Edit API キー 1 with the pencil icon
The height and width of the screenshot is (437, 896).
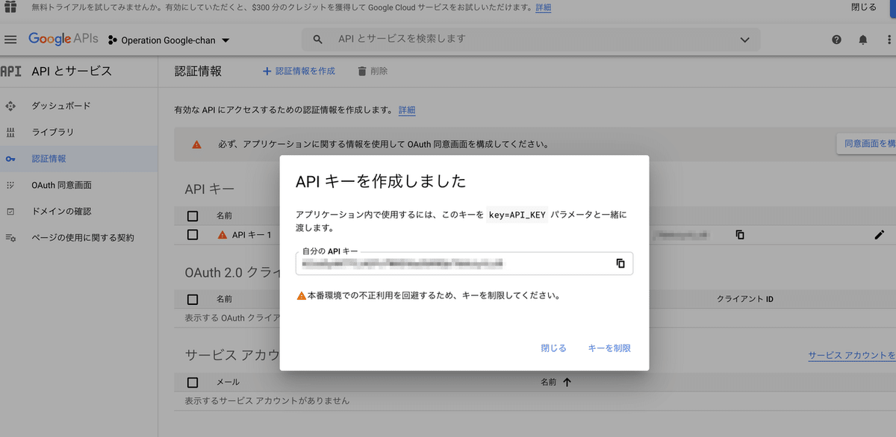coord(880,234)
